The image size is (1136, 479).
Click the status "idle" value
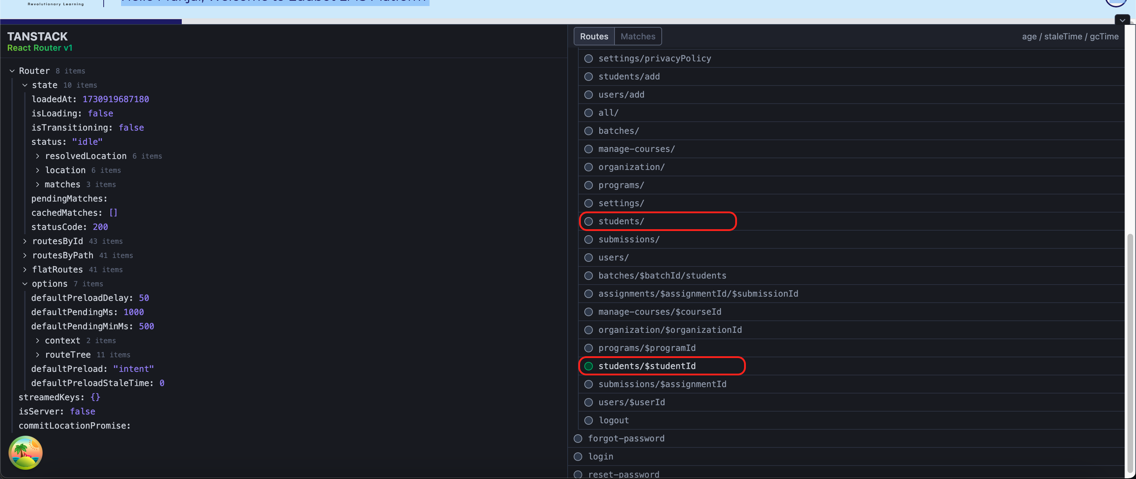click(x=87, y=142)
